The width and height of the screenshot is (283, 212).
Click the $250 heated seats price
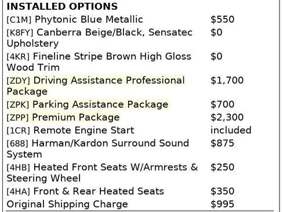[x=223, y=167]
